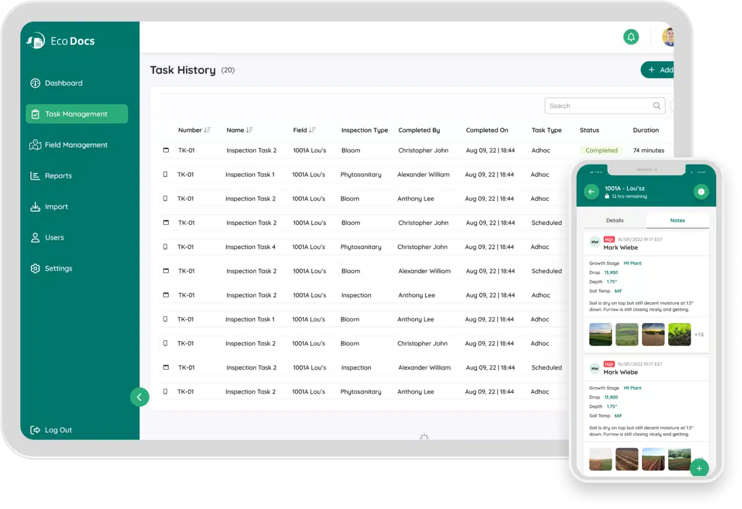Open first field photo thumbnail in note
The height and width of the screenshot is (509, 742).
(600, 334)
